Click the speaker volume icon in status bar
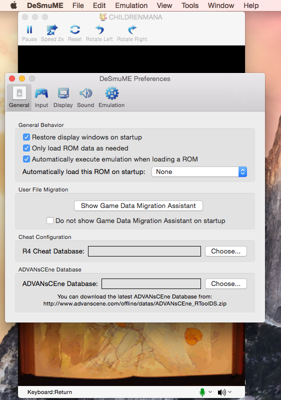The height and width of the screenshot is (400, 281). pos(221,392)
